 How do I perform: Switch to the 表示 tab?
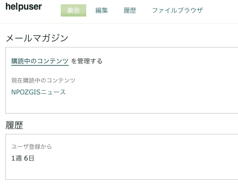tap(73, 10)
